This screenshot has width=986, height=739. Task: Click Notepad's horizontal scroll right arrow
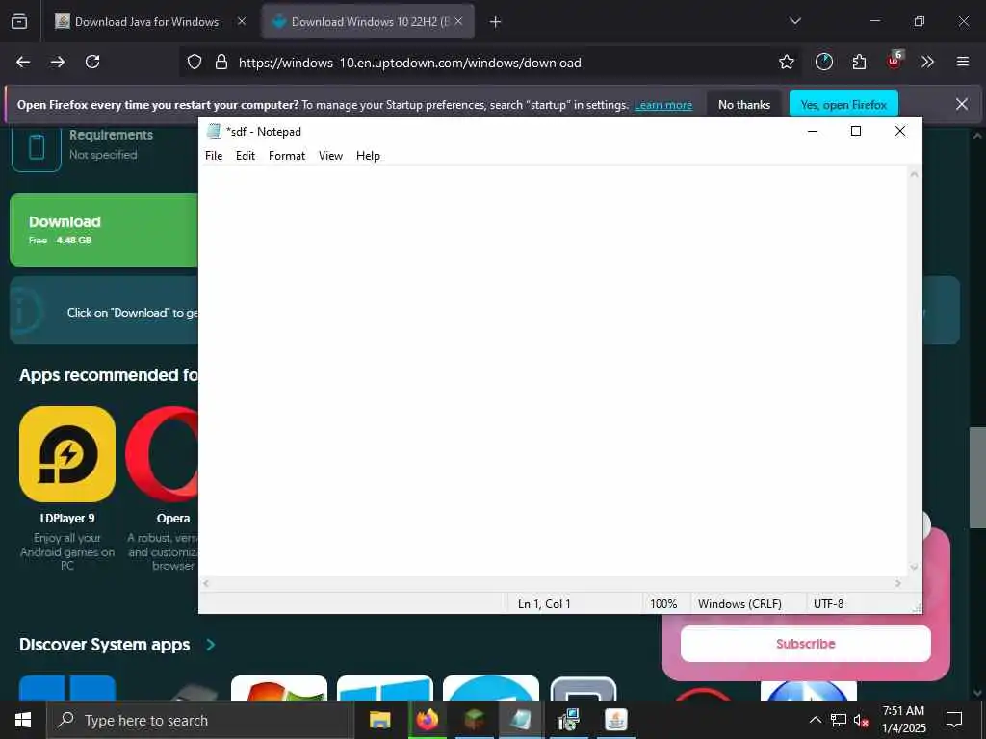pos(898,583)
